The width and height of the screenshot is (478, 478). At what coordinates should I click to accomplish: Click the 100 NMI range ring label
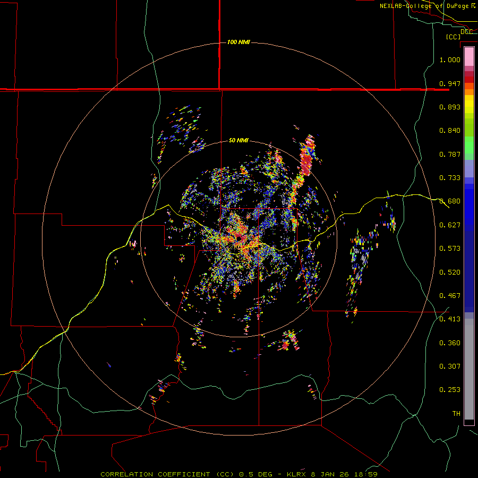[x=238, y=42]
